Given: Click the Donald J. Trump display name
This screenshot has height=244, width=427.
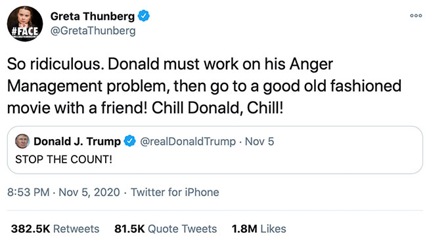Looking at the screenshot, I should 77,142.
